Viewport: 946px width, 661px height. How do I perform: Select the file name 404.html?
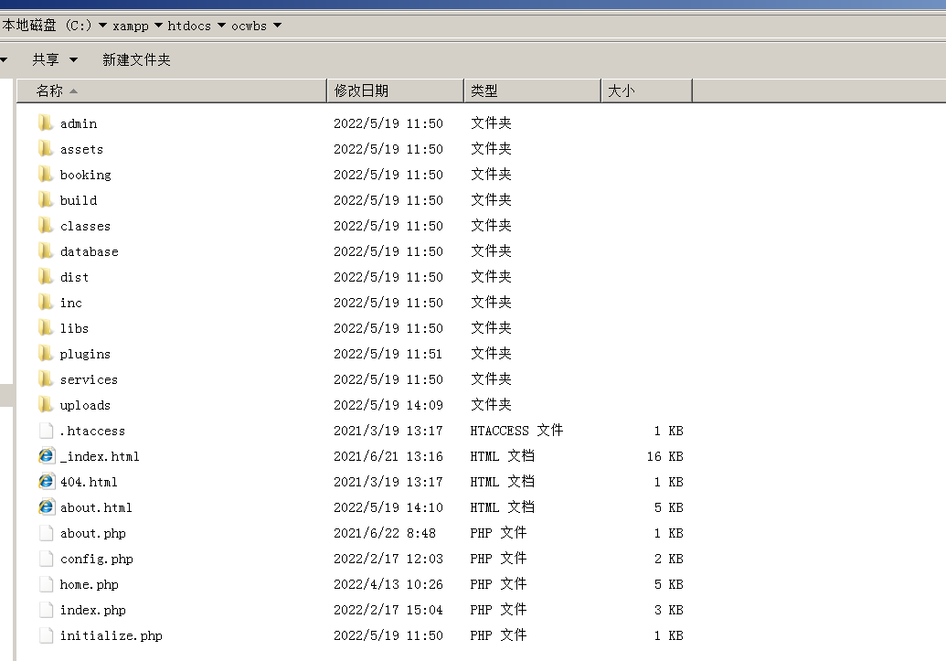point(89,483)
